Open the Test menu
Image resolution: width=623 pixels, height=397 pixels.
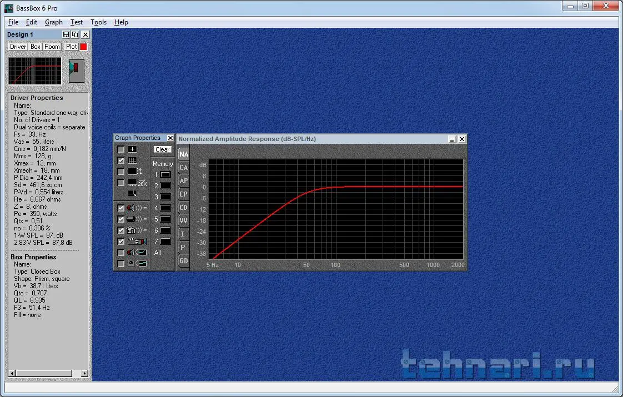(76, 22)
